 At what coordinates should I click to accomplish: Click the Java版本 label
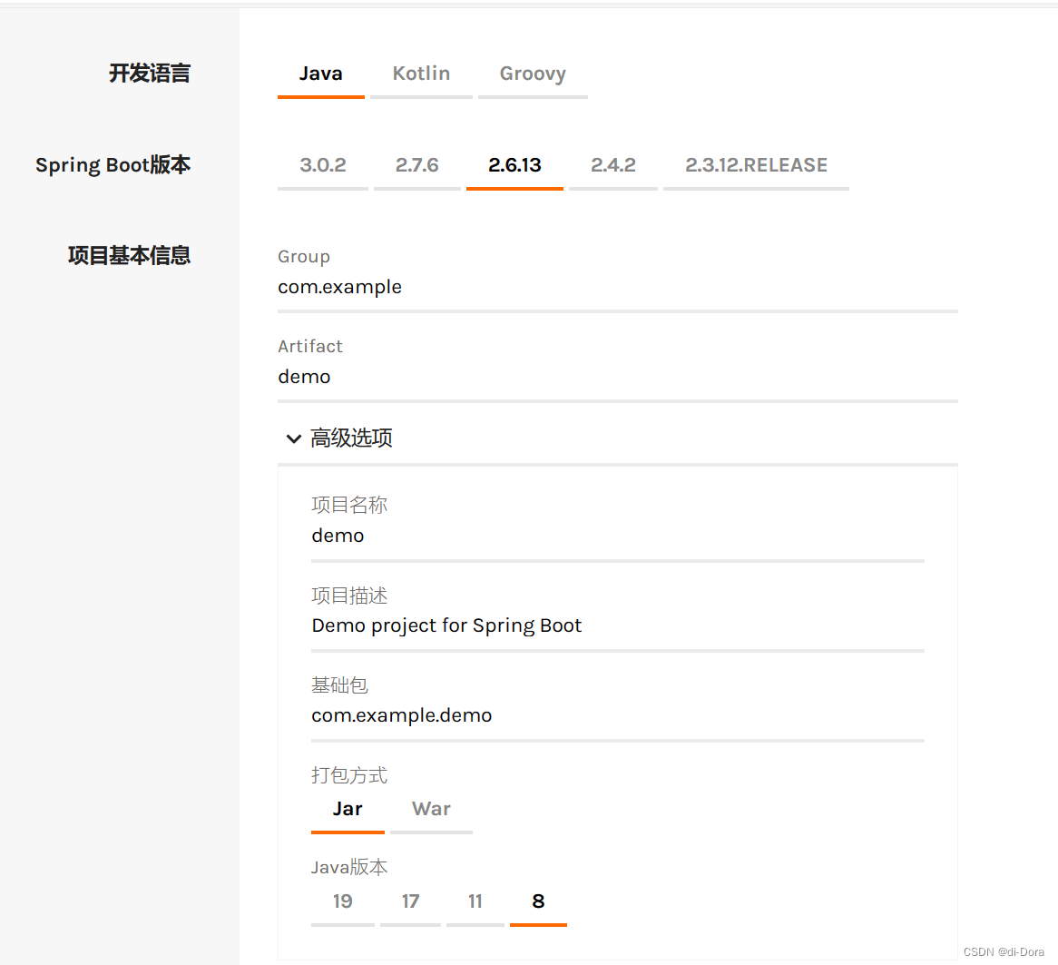click(x=349, y=867)
